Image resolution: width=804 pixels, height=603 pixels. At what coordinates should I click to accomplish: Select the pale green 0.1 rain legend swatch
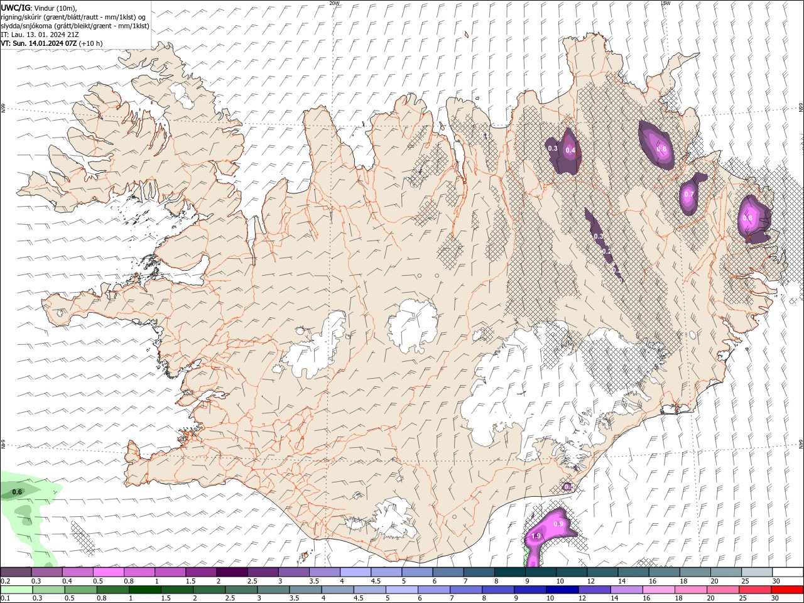16,590
